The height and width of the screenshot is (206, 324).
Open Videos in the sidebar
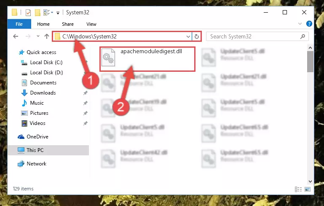[x=37, y=123]
